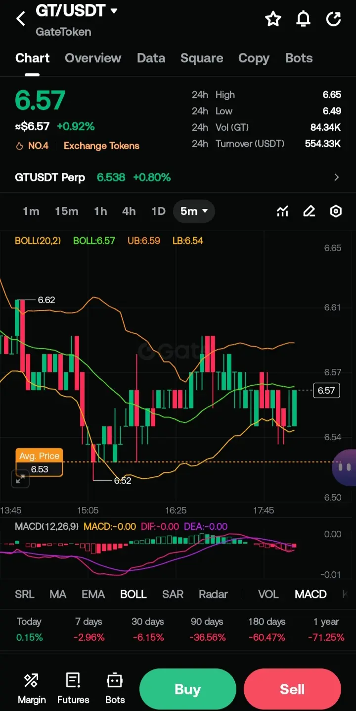The image size is (356, 711).
Task: Select the 1D timeframe
Action: [158, 211]
